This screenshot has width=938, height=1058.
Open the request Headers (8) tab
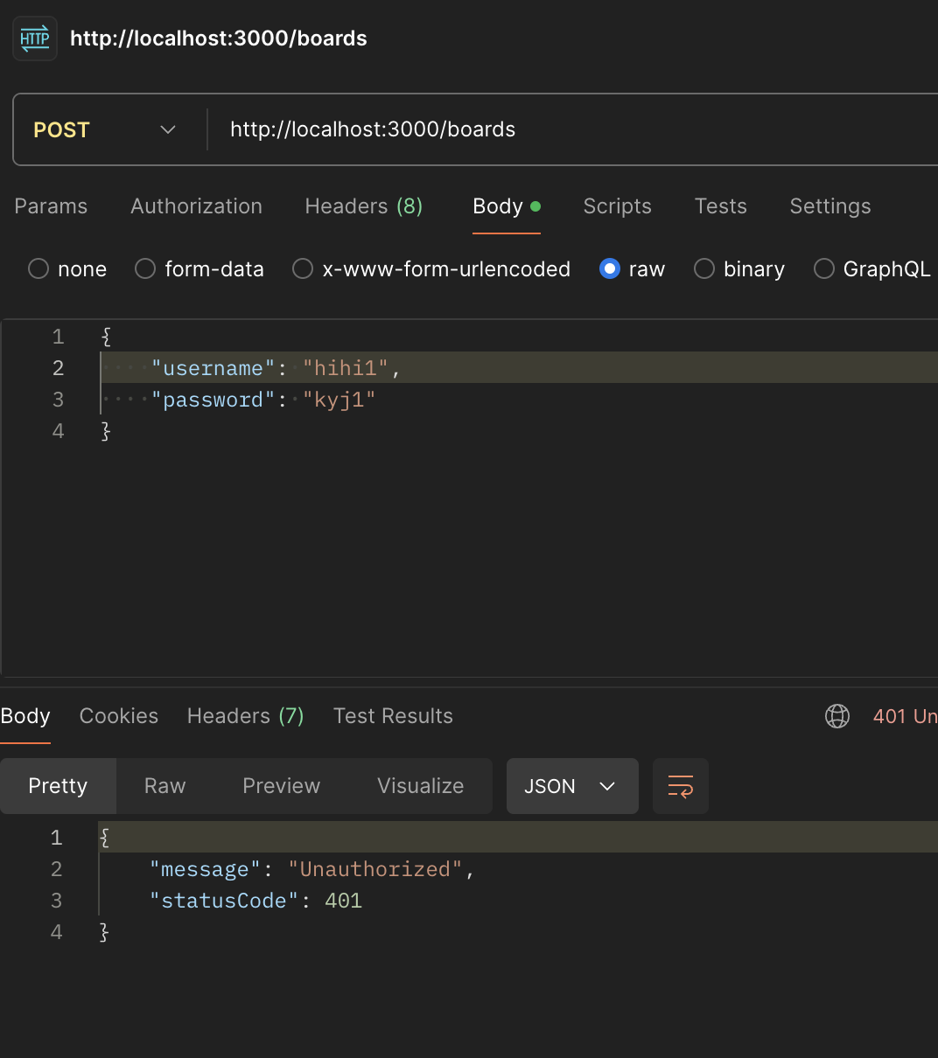click(x=364, y=206)
